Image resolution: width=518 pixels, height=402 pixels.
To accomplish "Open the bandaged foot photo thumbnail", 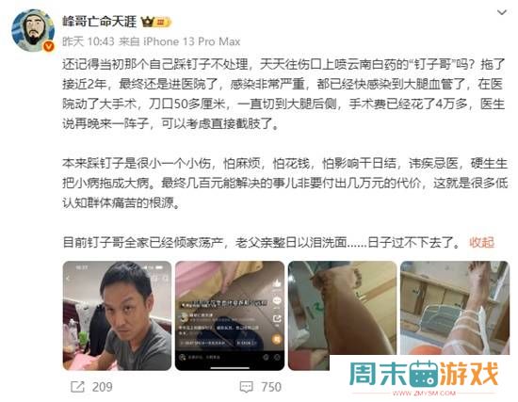I will tap(455, 308).
